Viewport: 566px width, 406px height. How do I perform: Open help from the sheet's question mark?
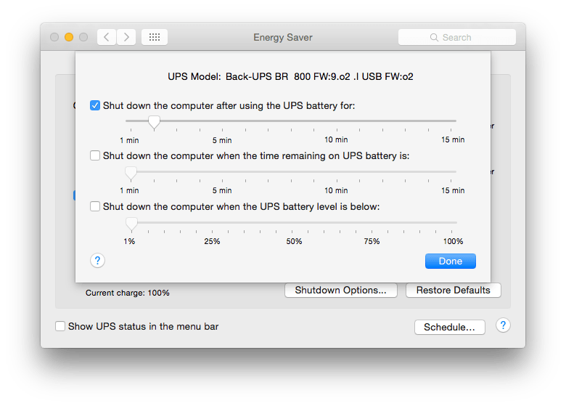(98, 261)
